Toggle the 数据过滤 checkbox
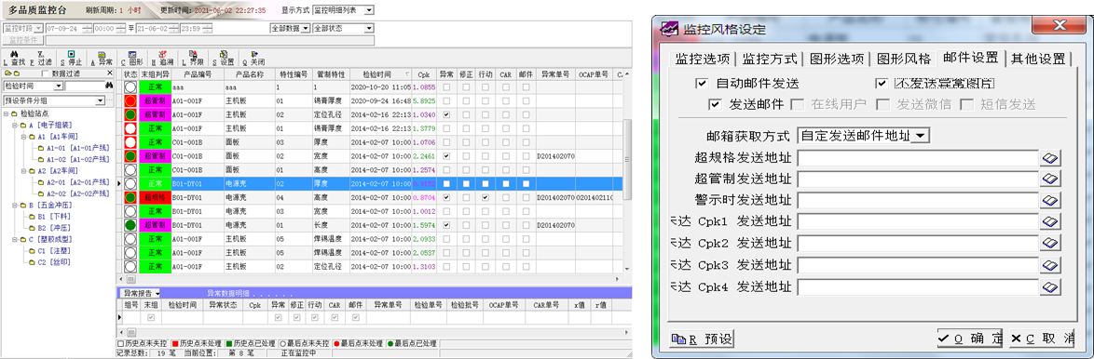Viewport: 1094px width, 359px height. pyautogui.click(x=46, y=73)
